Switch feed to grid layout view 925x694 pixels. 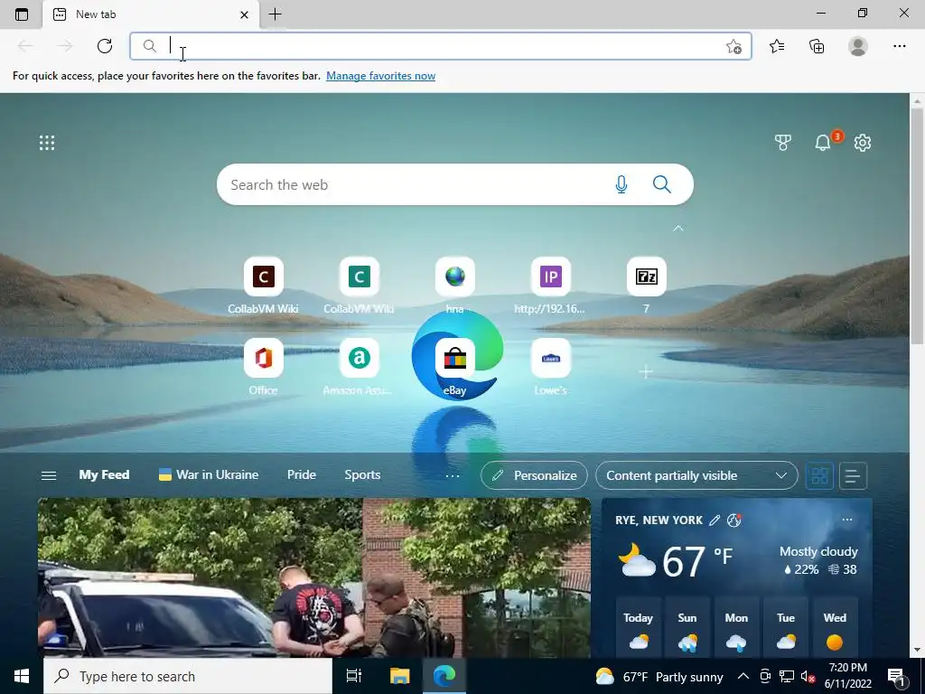coord(819,475)
